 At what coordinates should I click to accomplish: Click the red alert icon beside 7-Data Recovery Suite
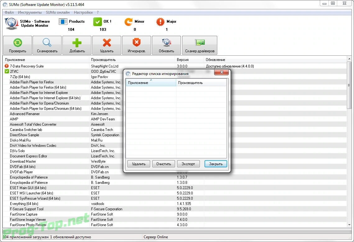point(7,66)
